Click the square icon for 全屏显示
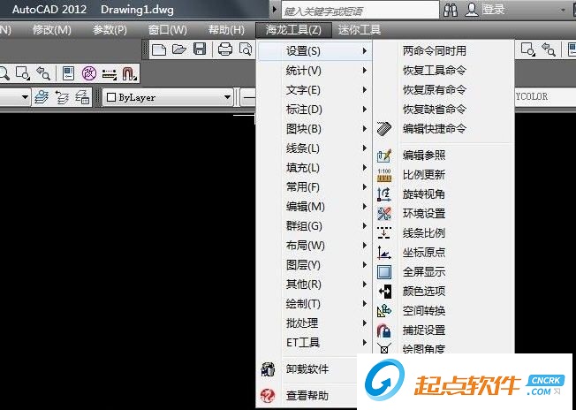This screenshot has height=410, width=576. (x=384, y=272)
